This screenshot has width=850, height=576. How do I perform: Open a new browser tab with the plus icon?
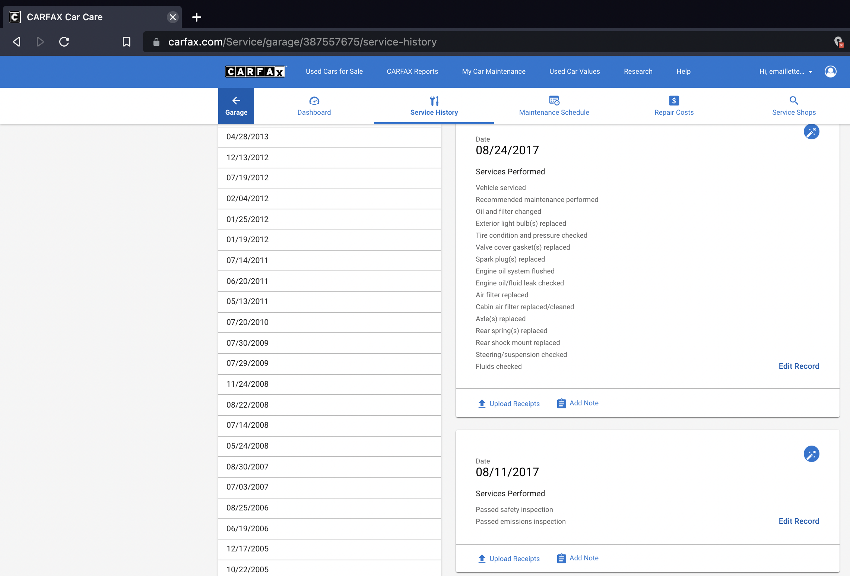(197, 17)
